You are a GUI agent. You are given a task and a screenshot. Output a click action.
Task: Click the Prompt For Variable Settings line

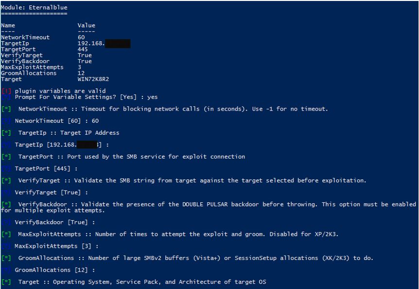click(86, 97)
